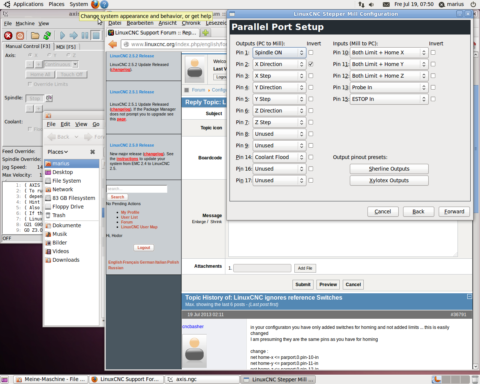Click the network connection icon in top panel

(361, 4)
